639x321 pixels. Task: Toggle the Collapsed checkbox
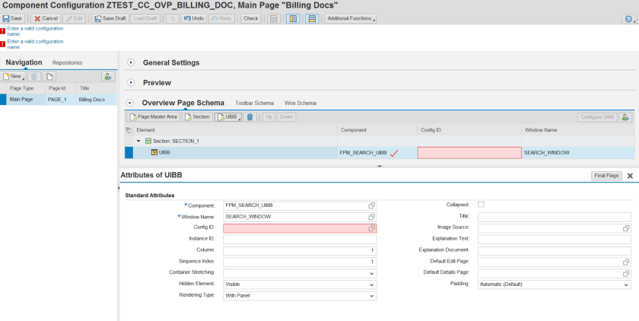(481, 205)
